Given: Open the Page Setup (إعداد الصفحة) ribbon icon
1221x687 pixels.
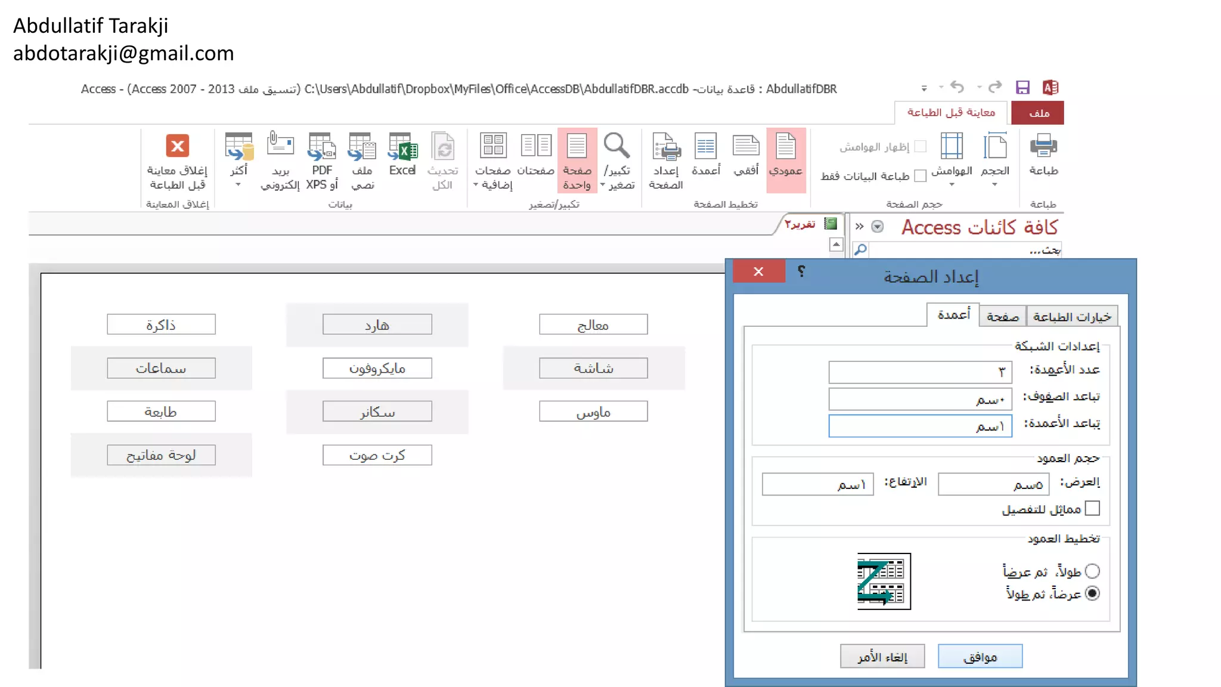Looking at the screenshot, I should (666, 147).
